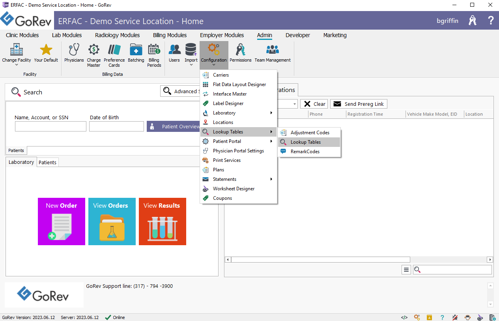Select the Patients tab next to Laboratory

[48, 162]
